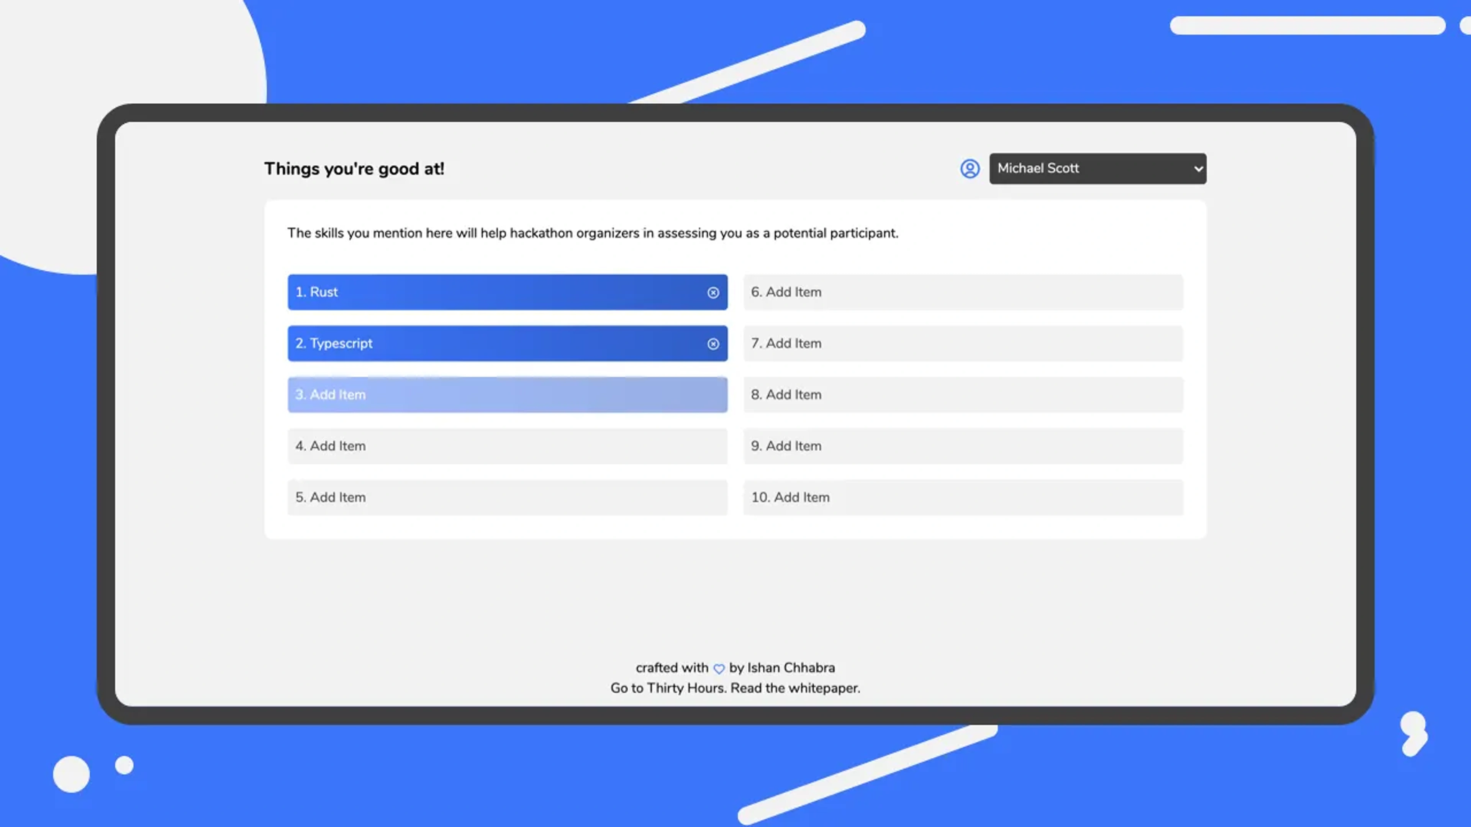Click the circular close button on item 3
The width and height of the screenshot is (1471, 827).
coord(713,395)
